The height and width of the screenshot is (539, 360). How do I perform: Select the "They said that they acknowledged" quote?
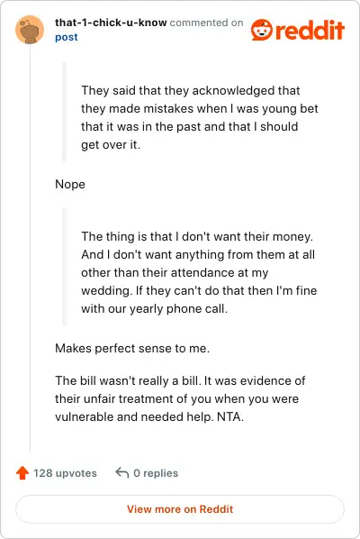pos(200,117)
